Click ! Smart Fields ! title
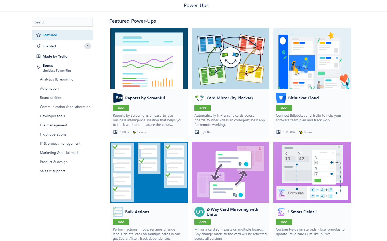Screen dimensions: 387x241 pyautogui.click(x=302, y=212)
